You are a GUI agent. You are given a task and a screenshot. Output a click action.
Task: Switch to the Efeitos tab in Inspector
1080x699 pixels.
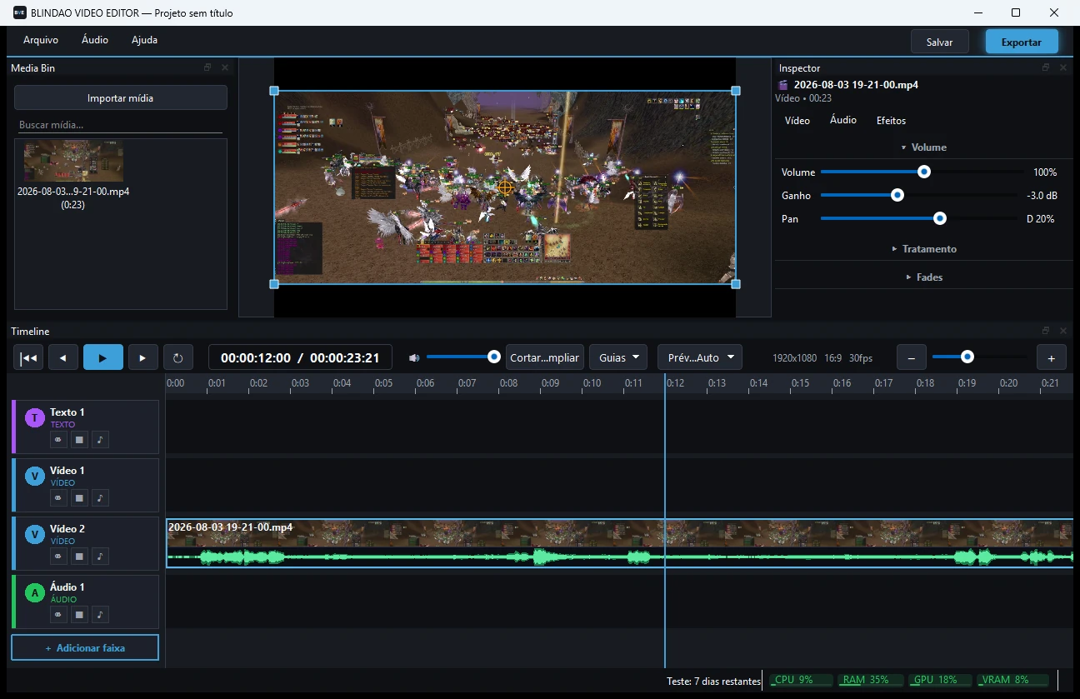pos(891,121)
